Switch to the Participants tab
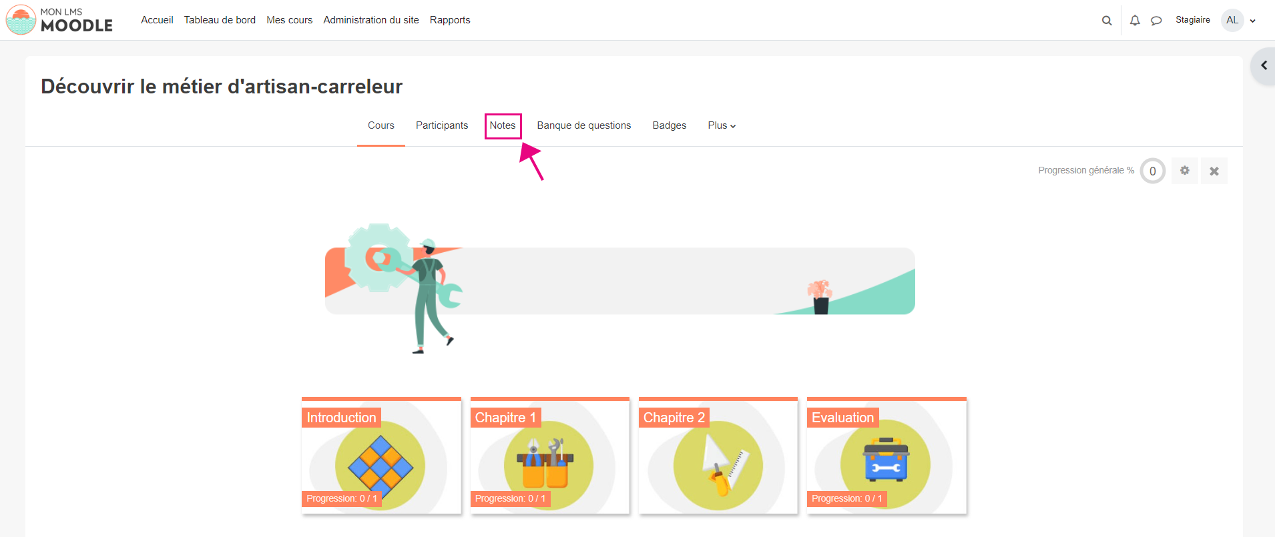 tap(441, 125)
